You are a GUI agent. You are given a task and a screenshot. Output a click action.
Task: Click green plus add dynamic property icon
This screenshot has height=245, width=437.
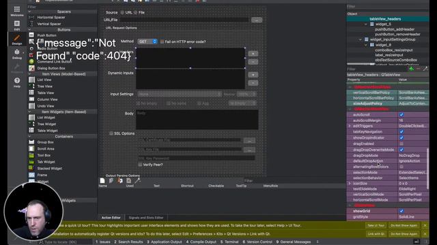[411, 69]
